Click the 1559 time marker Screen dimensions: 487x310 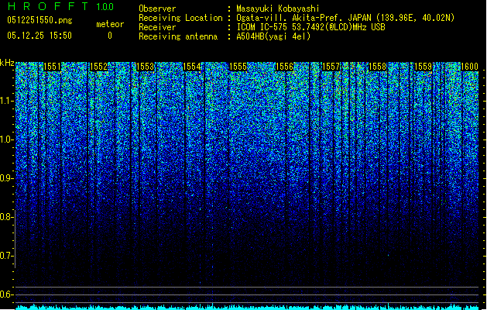tap(424, 67)
